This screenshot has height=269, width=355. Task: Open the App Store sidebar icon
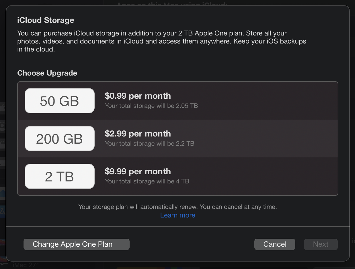(3, 212)
